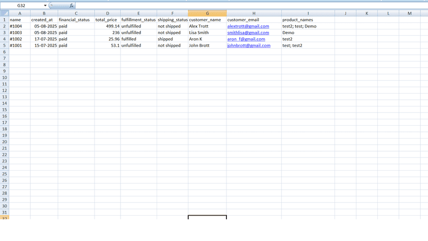The width and height of the screenshot is (428, 241).
Task: Select date cell 15-07-2025
Action: [x=44, y=46]
